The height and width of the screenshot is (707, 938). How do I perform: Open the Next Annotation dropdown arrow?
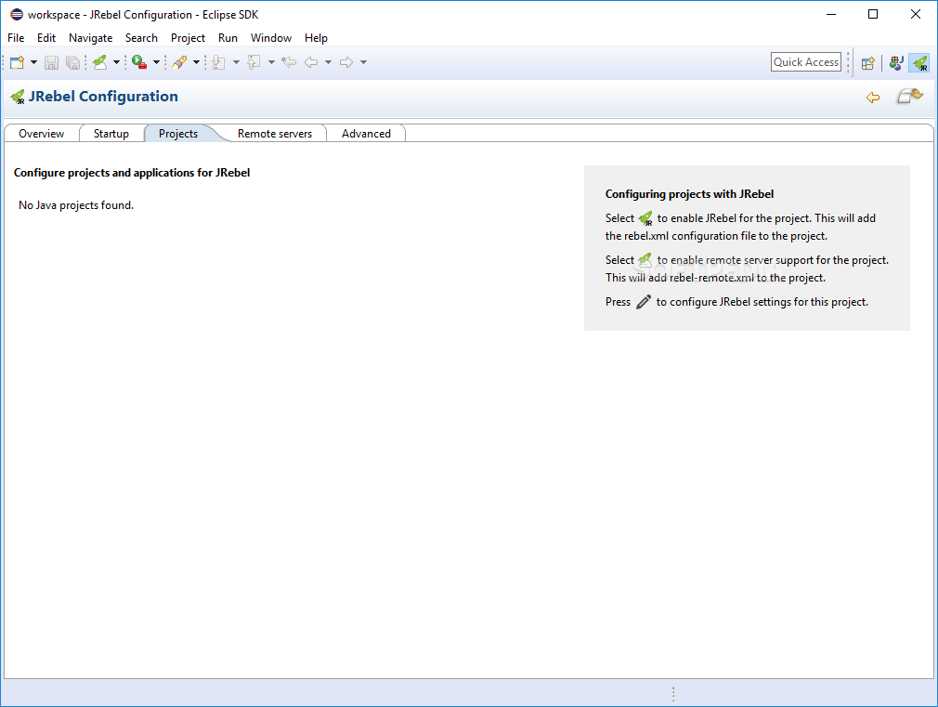236,62
